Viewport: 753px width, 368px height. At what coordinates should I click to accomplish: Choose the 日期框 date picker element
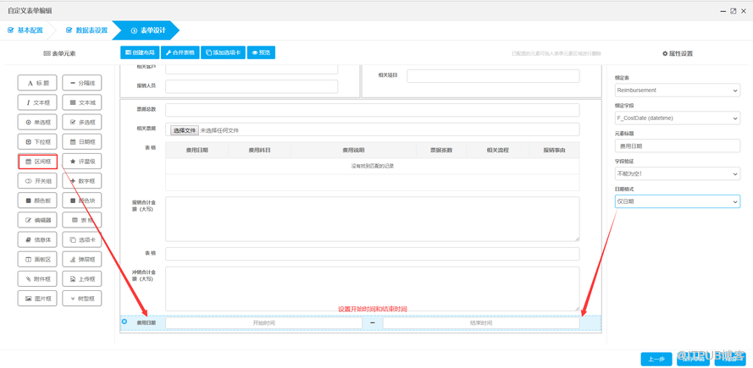pyautogui.click(x=82, y=141)
